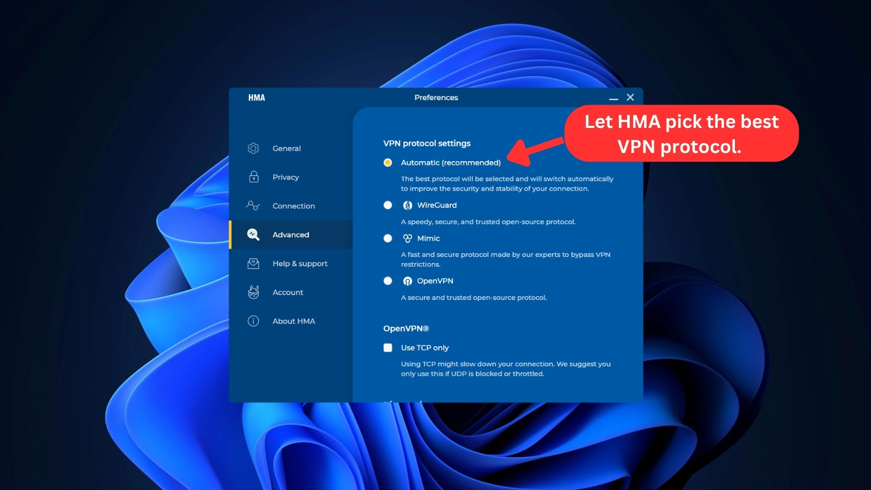Select the Automatic (recommended) radio button

388,163
